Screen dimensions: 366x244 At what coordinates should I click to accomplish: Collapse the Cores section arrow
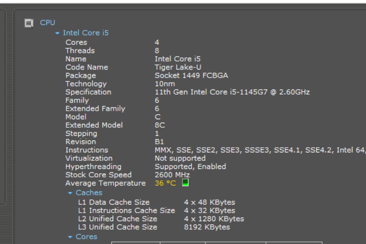(70, 237)
